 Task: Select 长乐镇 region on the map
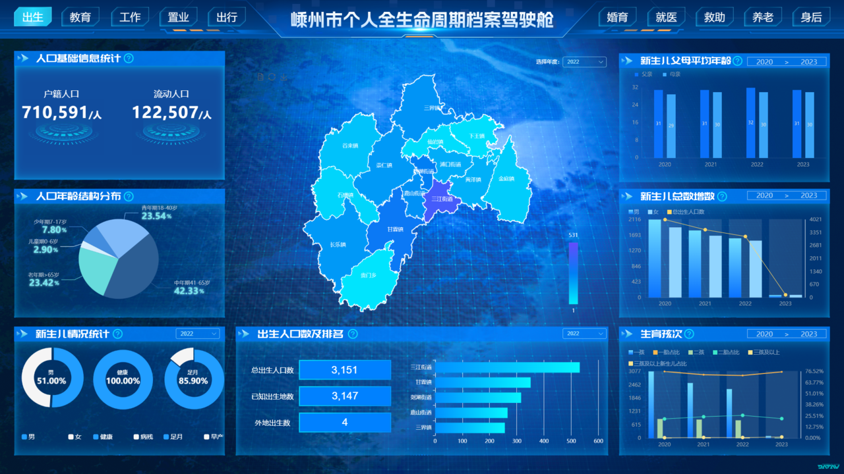[x=336, y=245]
